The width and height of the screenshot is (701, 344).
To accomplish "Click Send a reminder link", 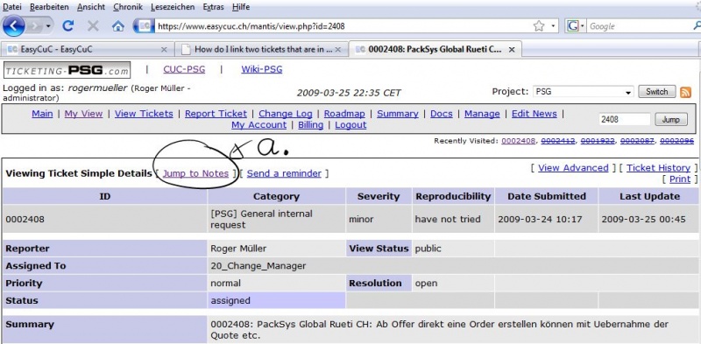I will tap(284, 173).
